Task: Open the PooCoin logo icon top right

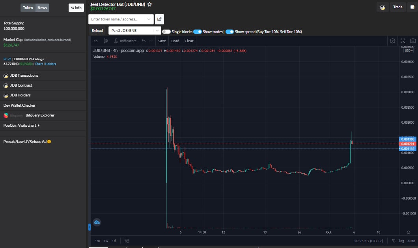Action: 383,7
